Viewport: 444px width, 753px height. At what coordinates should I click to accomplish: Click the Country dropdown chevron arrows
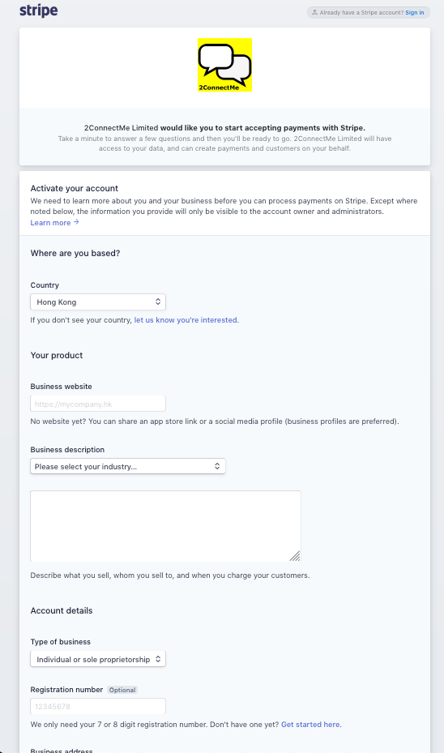coord(158,302)
